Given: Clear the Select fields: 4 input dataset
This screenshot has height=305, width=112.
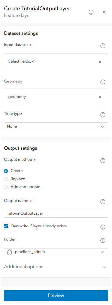Looking at the screenshot, I should click(100, 62).
